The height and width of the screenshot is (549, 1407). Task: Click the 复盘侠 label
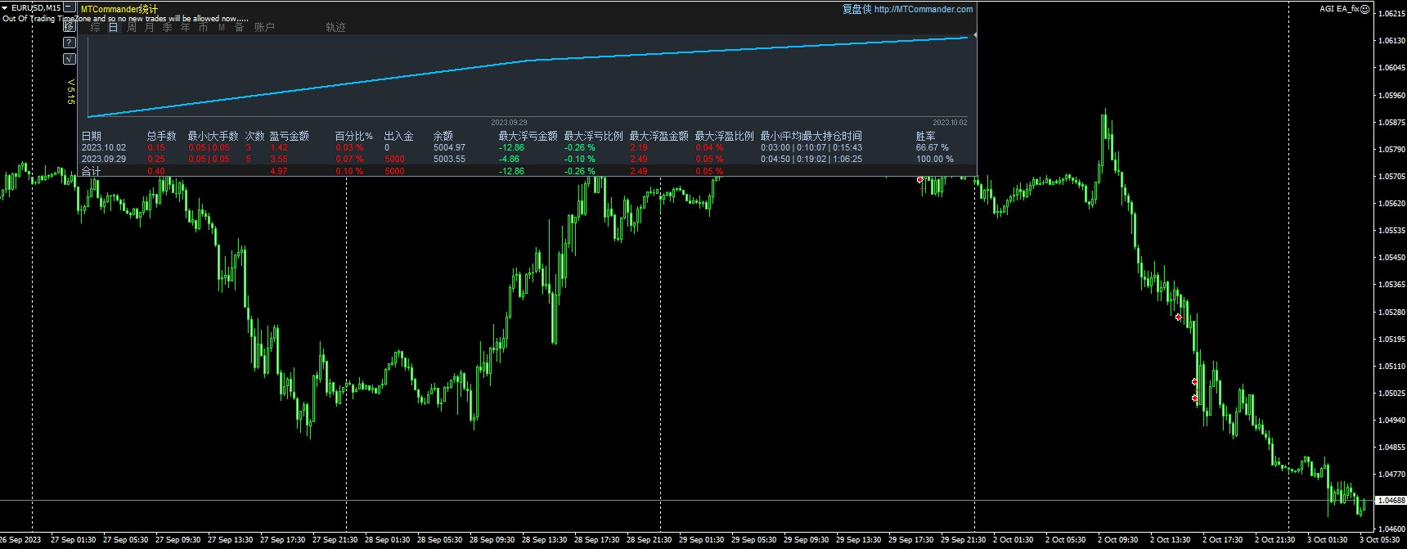856,9
